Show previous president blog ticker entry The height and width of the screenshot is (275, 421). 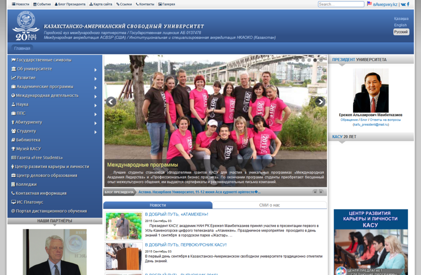(315, 192)
